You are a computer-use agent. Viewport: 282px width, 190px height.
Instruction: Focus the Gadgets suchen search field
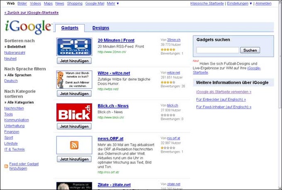(x=218, y=50)
